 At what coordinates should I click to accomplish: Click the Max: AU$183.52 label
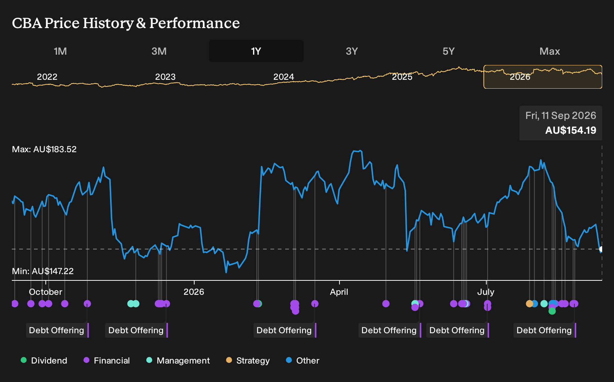pos(44,149)
